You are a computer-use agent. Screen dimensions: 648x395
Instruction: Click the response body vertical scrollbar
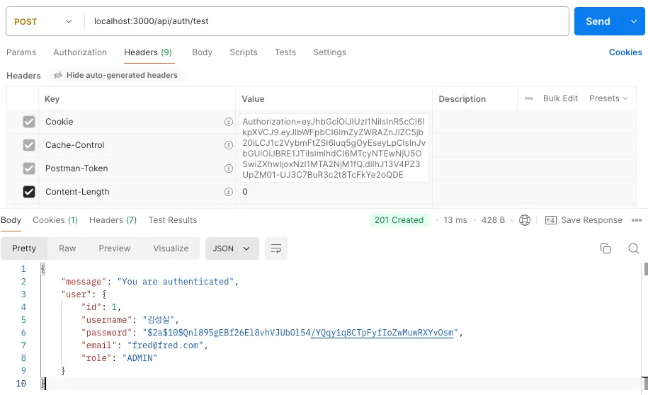pos(644,269)
